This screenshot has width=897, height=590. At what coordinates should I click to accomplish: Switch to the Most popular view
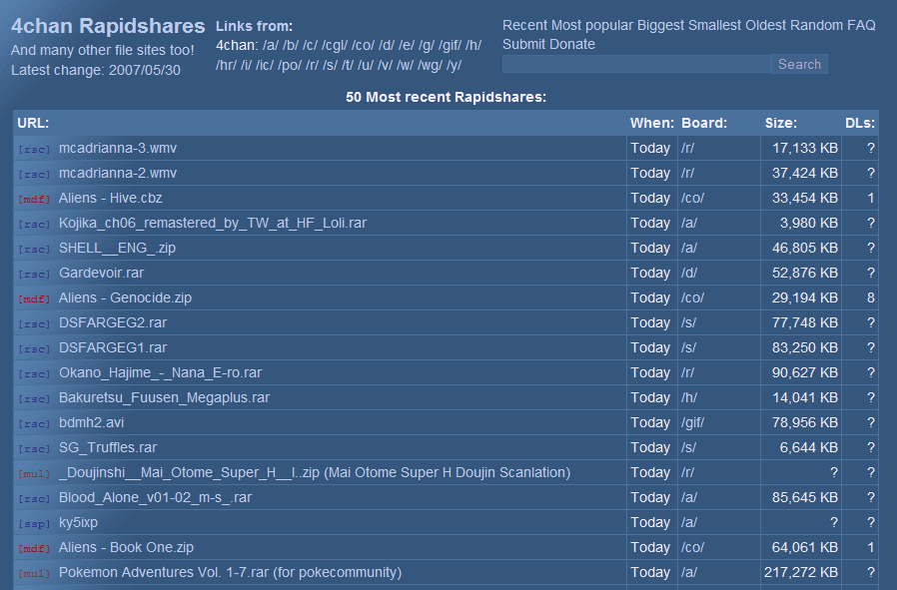click(590, 24)
